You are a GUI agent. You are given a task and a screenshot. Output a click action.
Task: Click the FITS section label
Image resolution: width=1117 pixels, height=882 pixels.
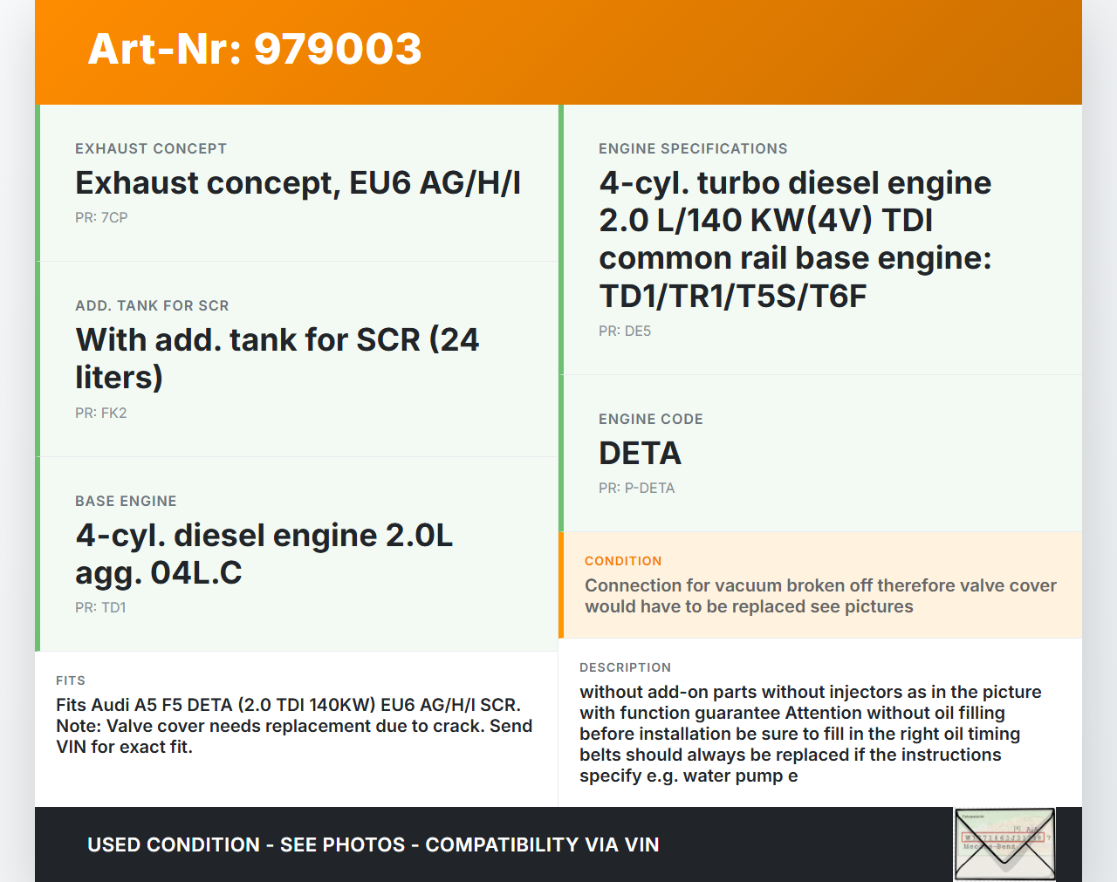pos(71,680)
